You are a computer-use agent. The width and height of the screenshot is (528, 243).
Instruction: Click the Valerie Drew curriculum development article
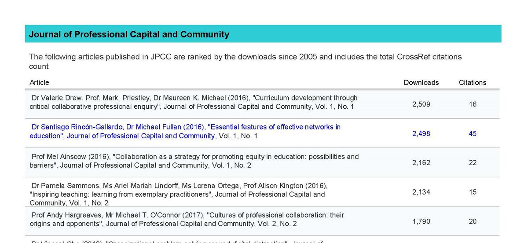194,102
